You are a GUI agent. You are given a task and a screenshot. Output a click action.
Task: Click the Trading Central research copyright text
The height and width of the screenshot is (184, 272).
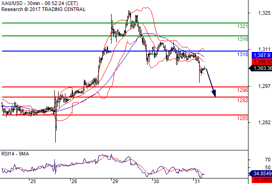[x=43, y=9]
